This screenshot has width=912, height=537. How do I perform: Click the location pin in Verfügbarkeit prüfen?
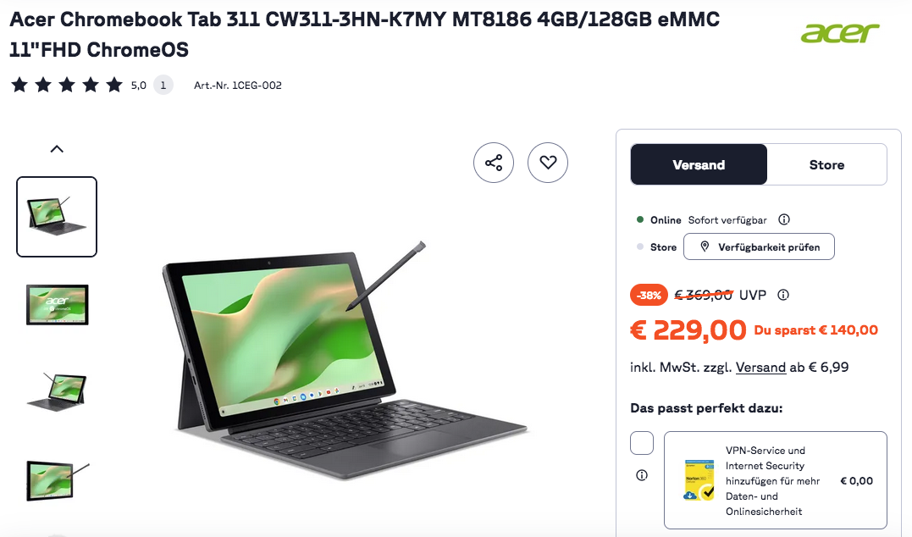tap(705, 246)
